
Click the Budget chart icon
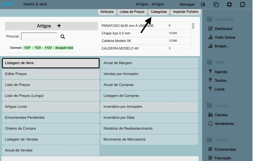[x=211, y=46]
